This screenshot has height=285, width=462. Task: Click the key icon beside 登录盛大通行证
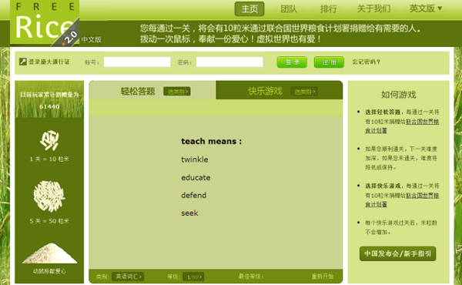click(x=22, y=62)
